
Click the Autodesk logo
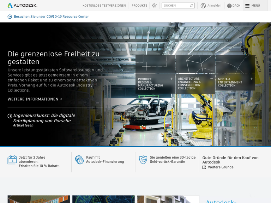pyautogui.click(x=23, y=6)
